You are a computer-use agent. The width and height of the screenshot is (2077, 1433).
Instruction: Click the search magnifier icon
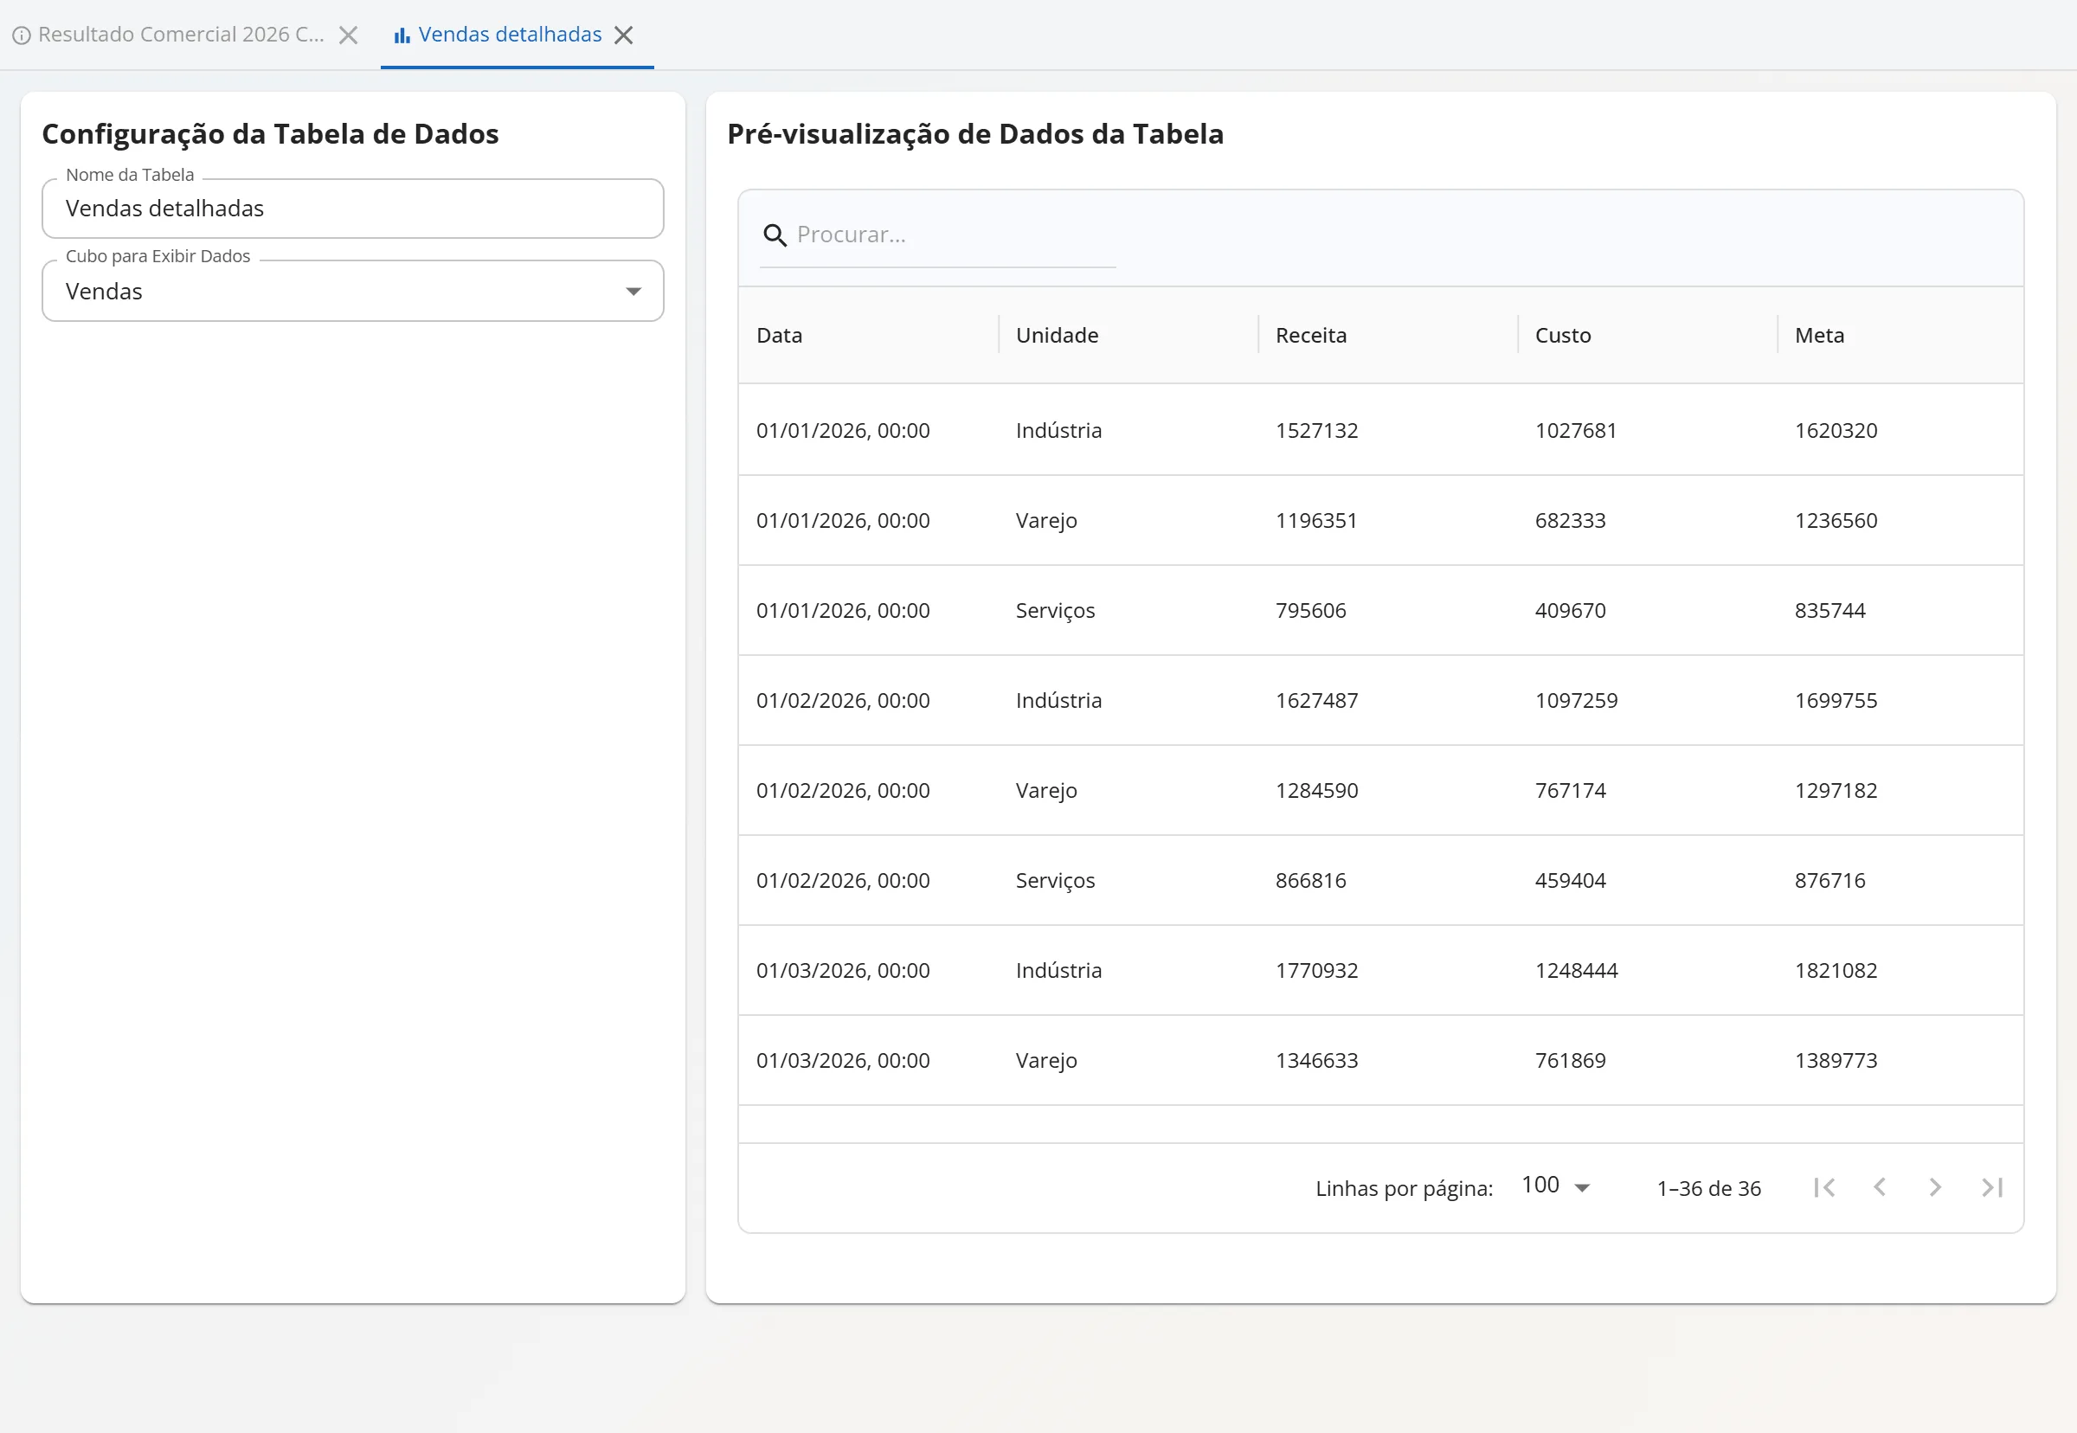pyautogui.click(x=775, y=235)
